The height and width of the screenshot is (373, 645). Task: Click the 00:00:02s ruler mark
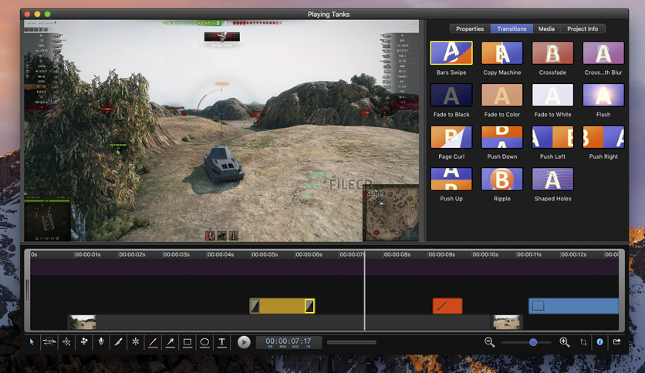point(132,254)
